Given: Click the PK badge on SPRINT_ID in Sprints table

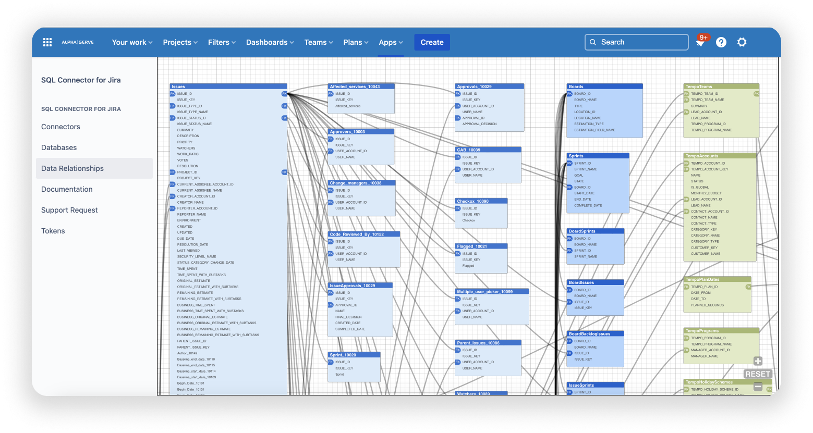Looking at the screenshot, I should pos(569,163).
